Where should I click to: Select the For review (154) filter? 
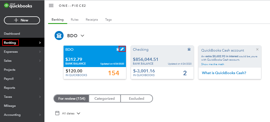pyautogui.click(x=71, y=99)
